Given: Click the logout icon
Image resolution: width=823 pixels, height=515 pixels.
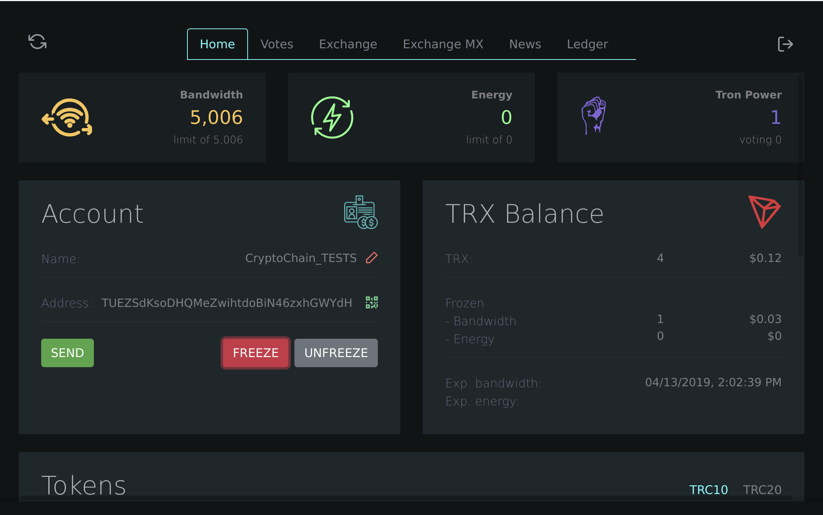Looking at the screenshot, I should [x=785, y=44].
